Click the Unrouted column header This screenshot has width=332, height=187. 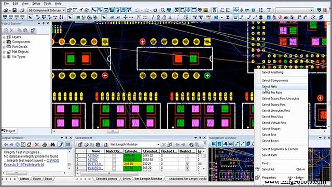pyautogui.click(x=151, y=151)
